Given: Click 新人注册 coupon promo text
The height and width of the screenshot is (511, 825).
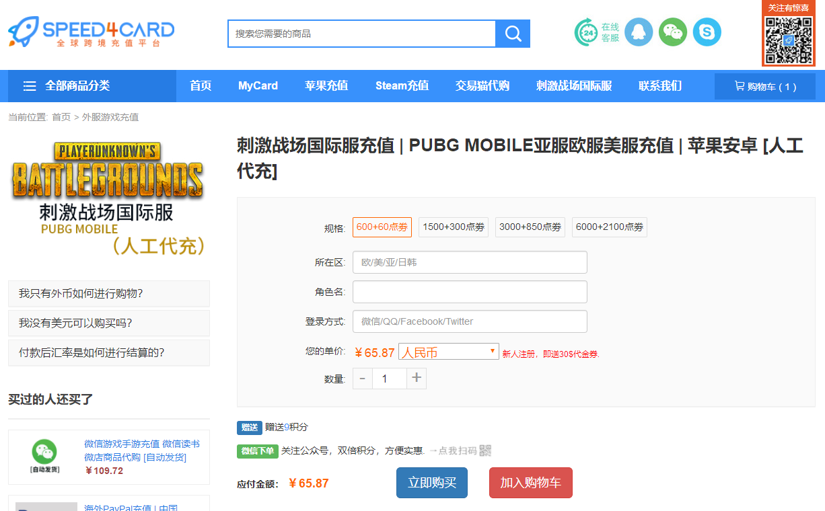Looking at the screenshot, I should click(550, 354).
